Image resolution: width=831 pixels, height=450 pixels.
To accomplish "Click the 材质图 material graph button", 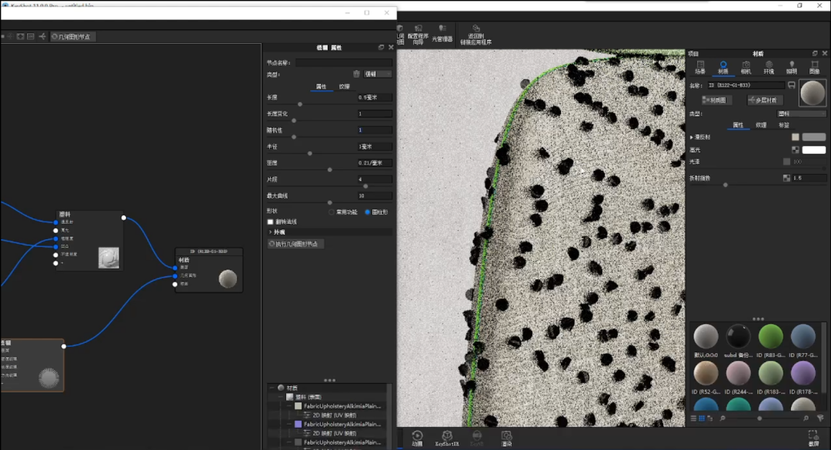I will pos(716,100).
